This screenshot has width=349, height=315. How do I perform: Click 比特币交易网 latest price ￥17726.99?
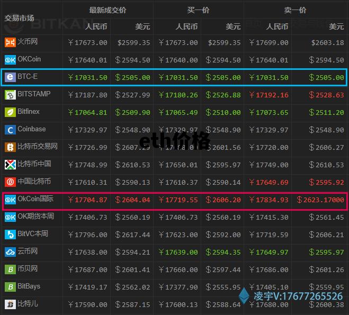pos(88,147)
